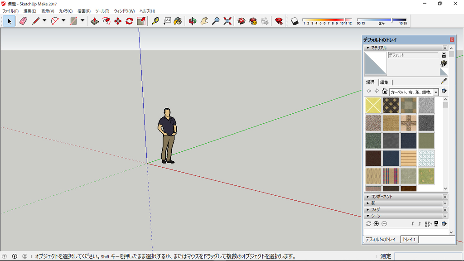Open the red ruby Extension Manager

pos(279,21)
